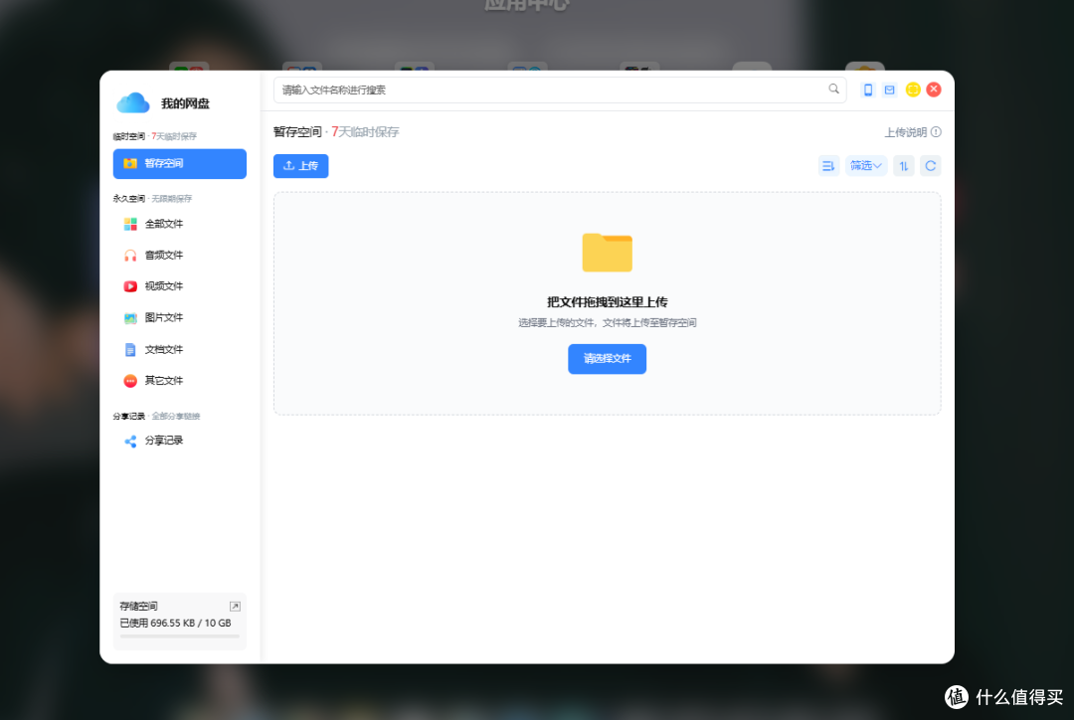The width and height of the screenshot is (1074, 720).
Task: Expand the 筛选 filter dropdown
Action: tap(866, 166)
